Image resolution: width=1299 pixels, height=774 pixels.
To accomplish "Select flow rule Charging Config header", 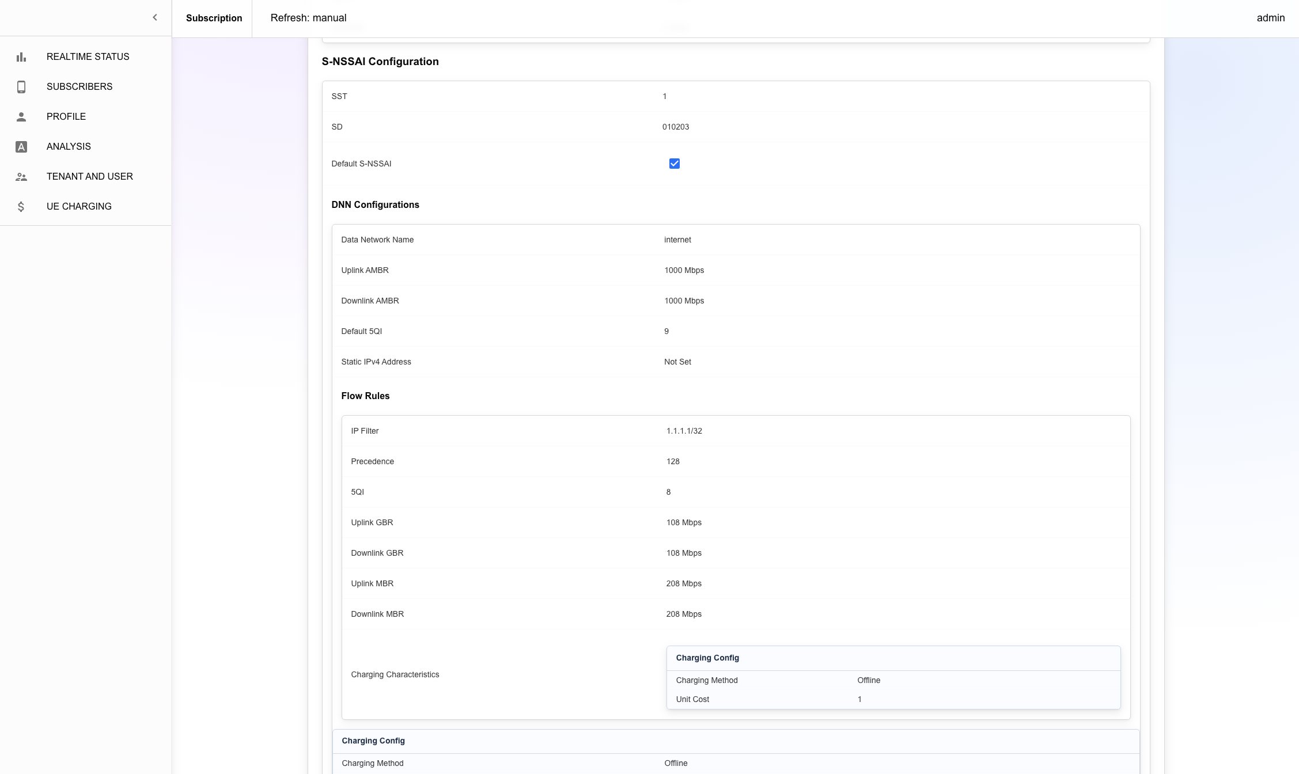I will click(x=707, y=658).
